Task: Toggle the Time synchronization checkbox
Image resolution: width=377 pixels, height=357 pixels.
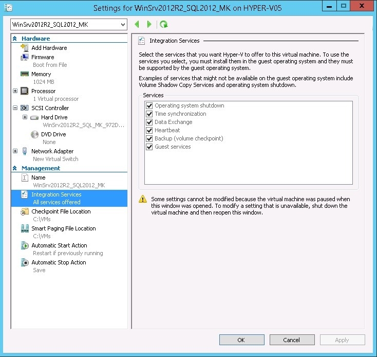Action: (x=149, y=114)
